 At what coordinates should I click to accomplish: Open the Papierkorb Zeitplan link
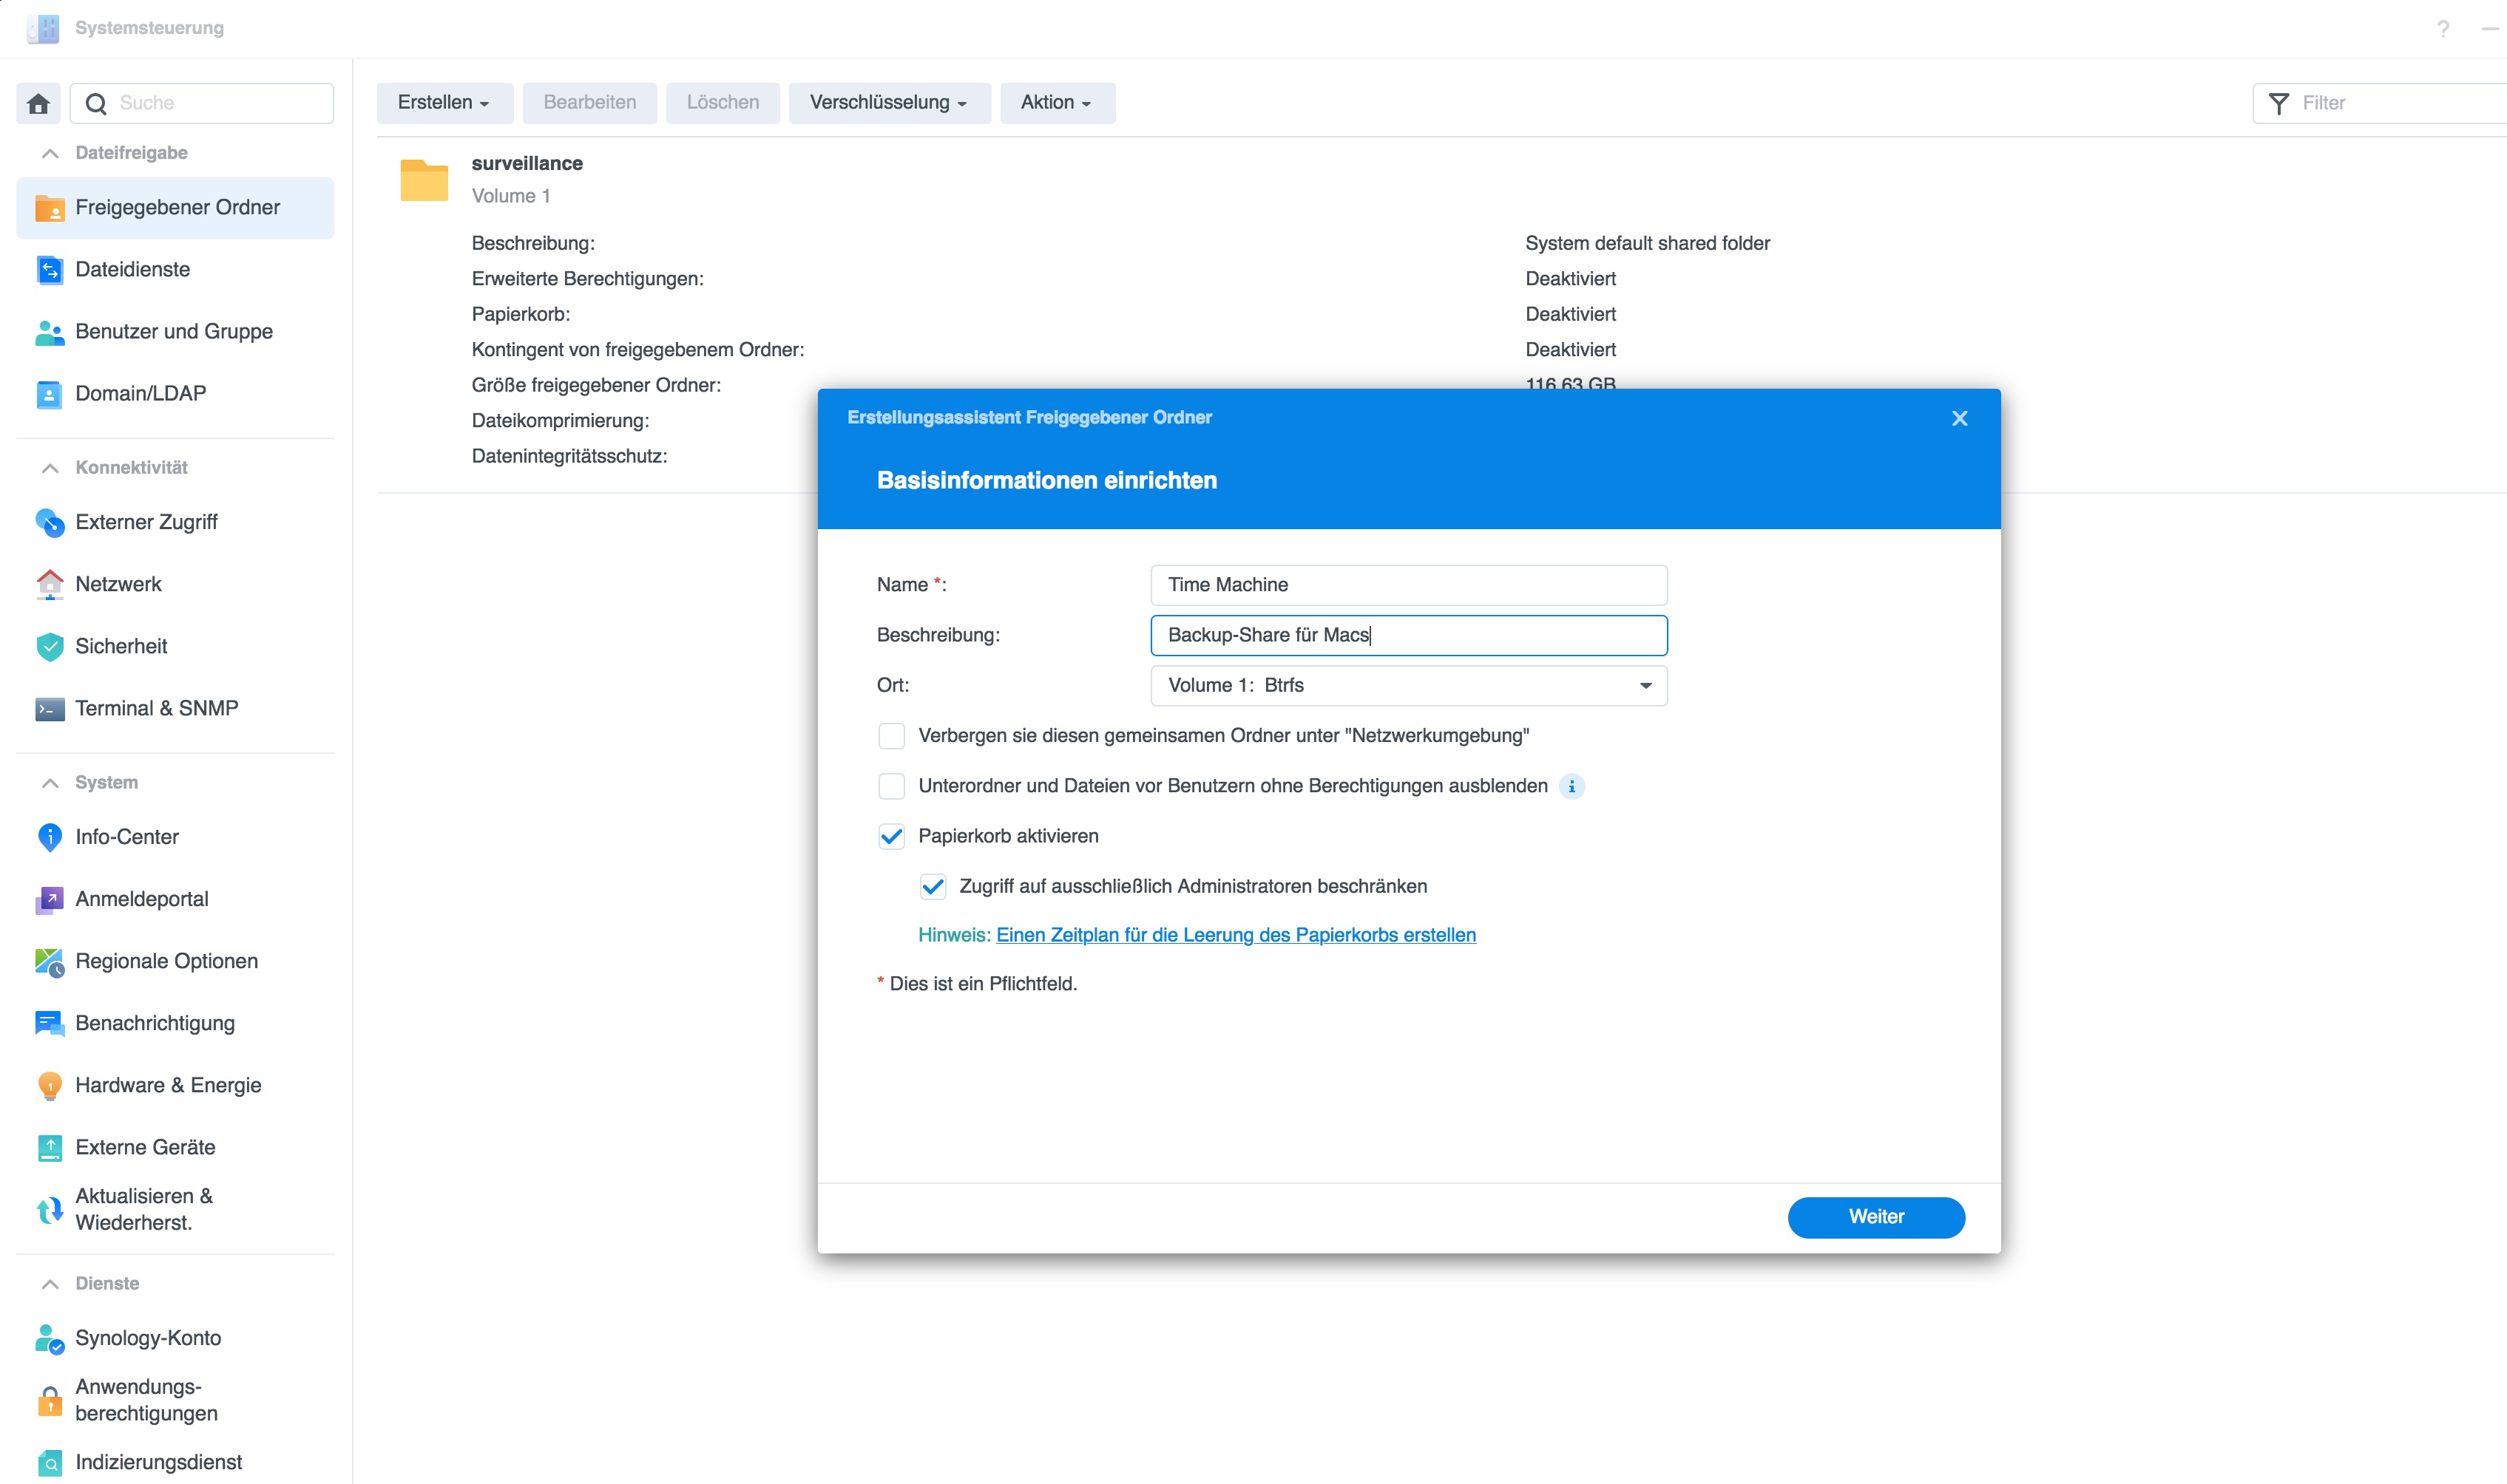coord(1234,935)
